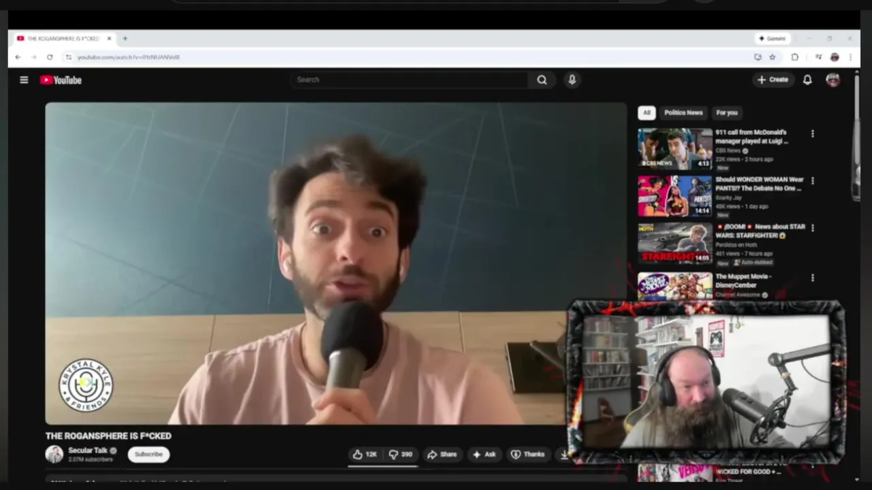Open the Secular Talk channel name

(x=88, y=451)
